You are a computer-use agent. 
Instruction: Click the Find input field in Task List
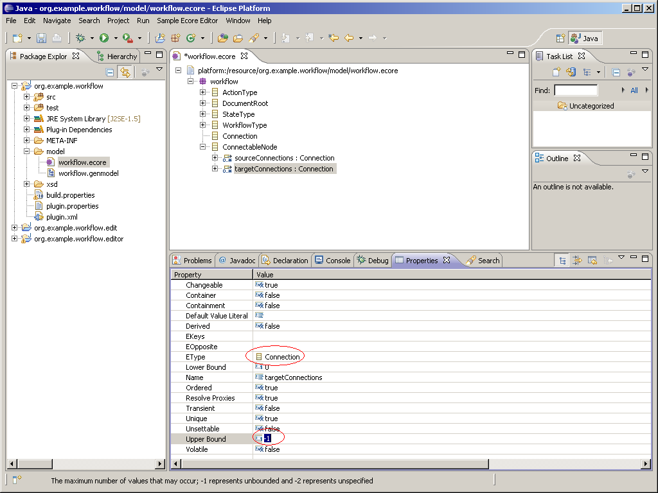coord(576,91)
